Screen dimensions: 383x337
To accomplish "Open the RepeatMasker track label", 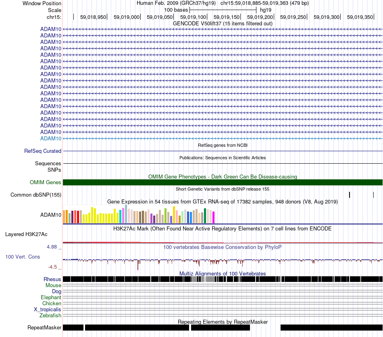I will [x=44, y=327].
